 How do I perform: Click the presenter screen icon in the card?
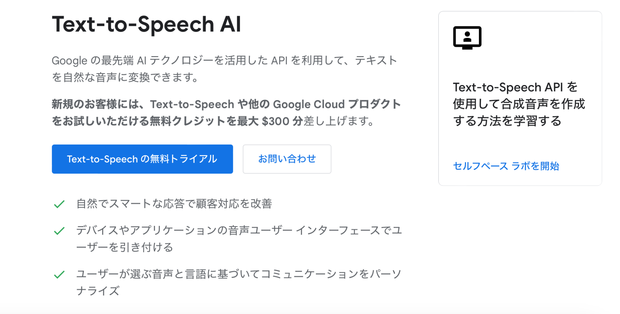click(467, 38)
